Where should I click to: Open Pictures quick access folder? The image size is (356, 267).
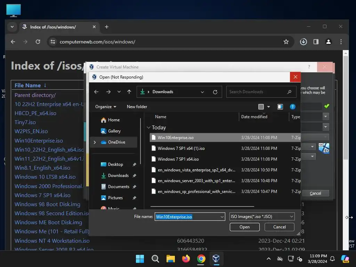coord(115,198)
